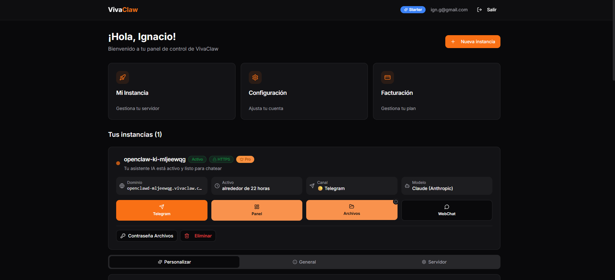Screen dimensions: 615x280
Task: Click the gear icon on Configuración card
Action: coord(255,77)
